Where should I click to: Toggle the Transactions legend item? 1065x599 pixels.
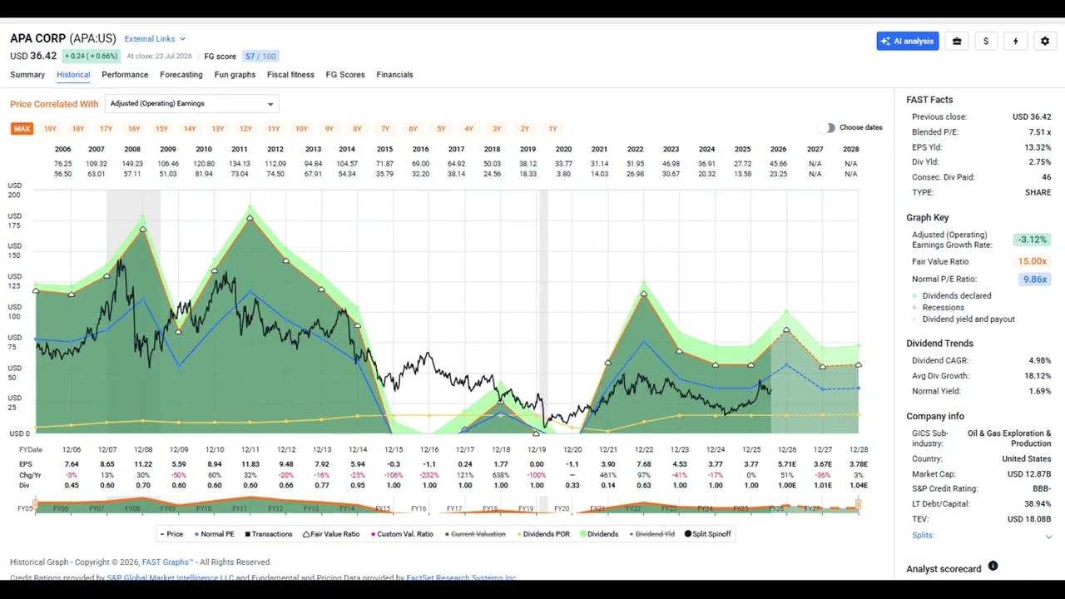(x=268, y=534)
